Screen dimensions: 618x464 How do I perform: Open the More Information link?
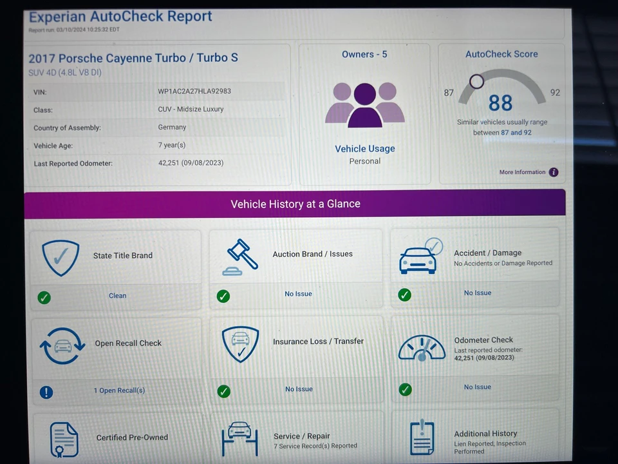(x=522, y=172)
